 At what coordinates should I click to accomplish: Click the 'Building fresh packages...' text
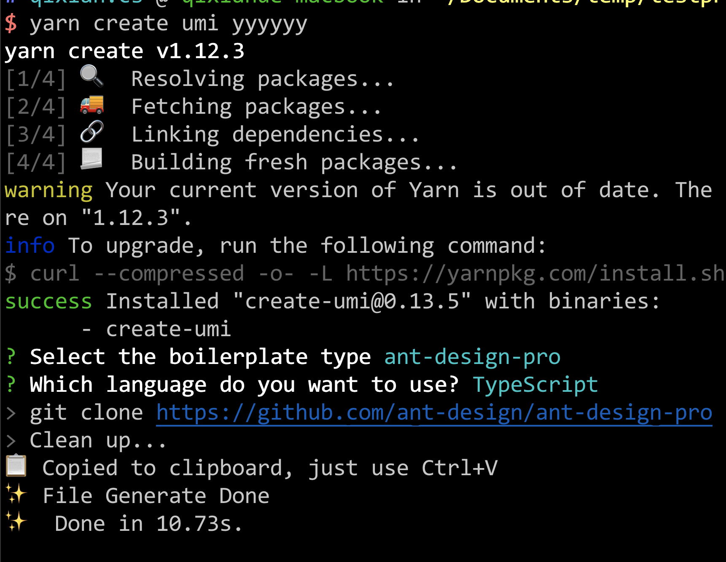pos(294,163)
